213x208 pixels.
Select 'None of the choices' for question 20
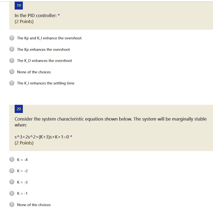pyautogui.click(x=12, y=204)
